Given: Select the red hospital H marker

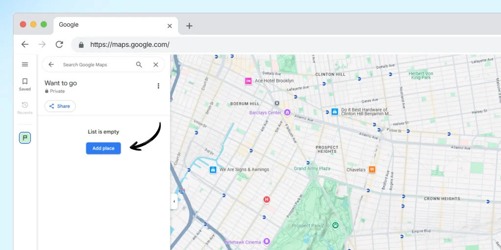Looking at the screenshot, I should [x=267, y=200].
